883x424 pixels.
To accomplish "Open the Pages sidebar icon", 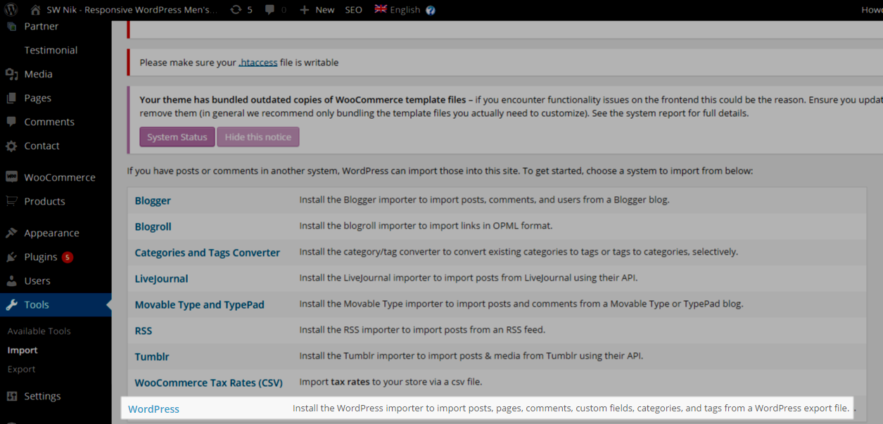I will [11, 98].
